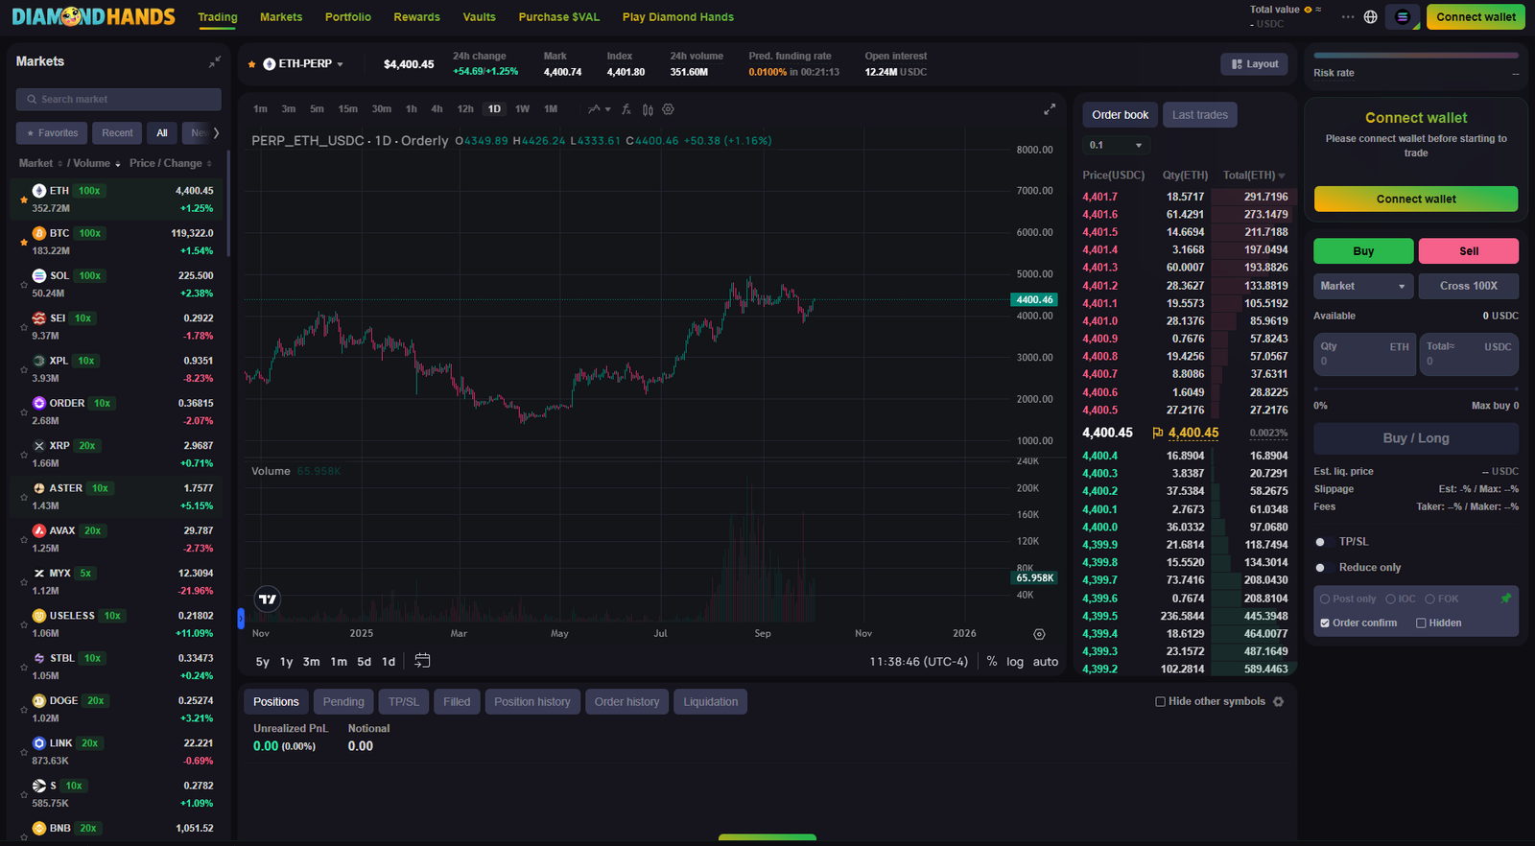
Task: Click the Layout button
Action: pos(1254,64)
